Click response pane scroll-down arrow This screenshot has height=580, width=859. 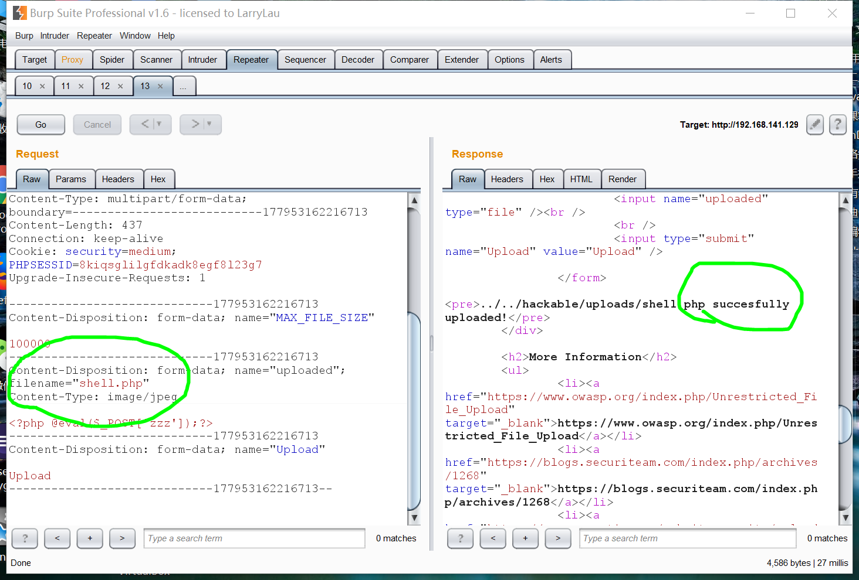pyautogui.click(x=846, y=518)
